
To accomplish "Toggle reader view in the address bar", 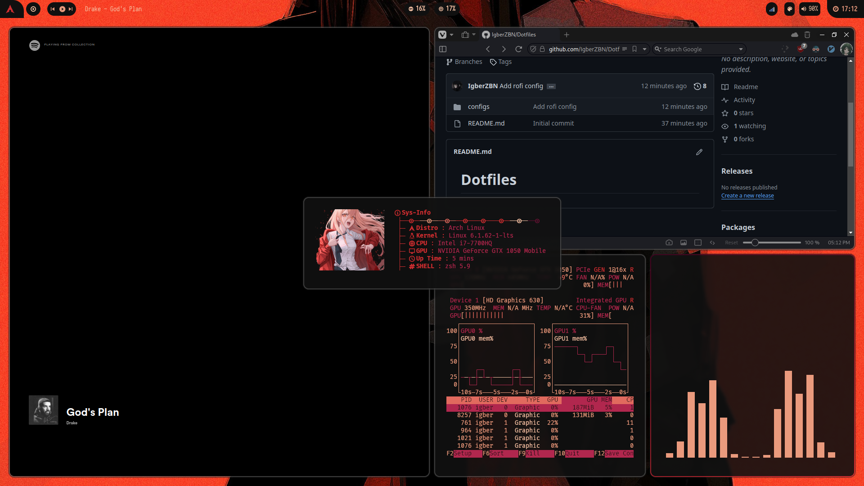I will [625, 49].
